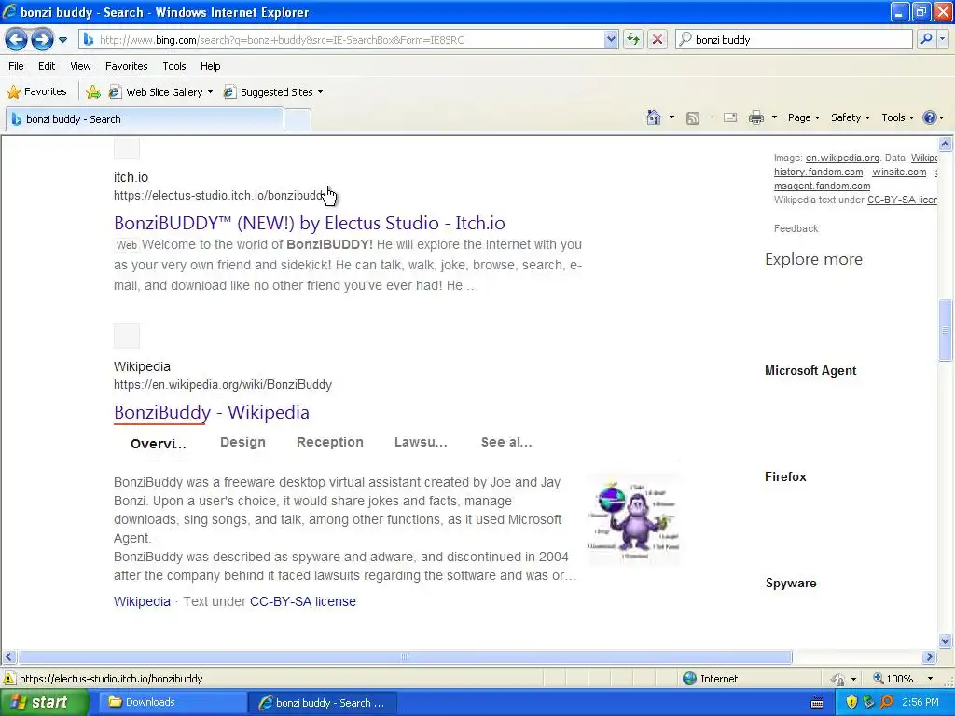
Task: Select the See also tab of Wikipedia result
Action: [506, 443]
